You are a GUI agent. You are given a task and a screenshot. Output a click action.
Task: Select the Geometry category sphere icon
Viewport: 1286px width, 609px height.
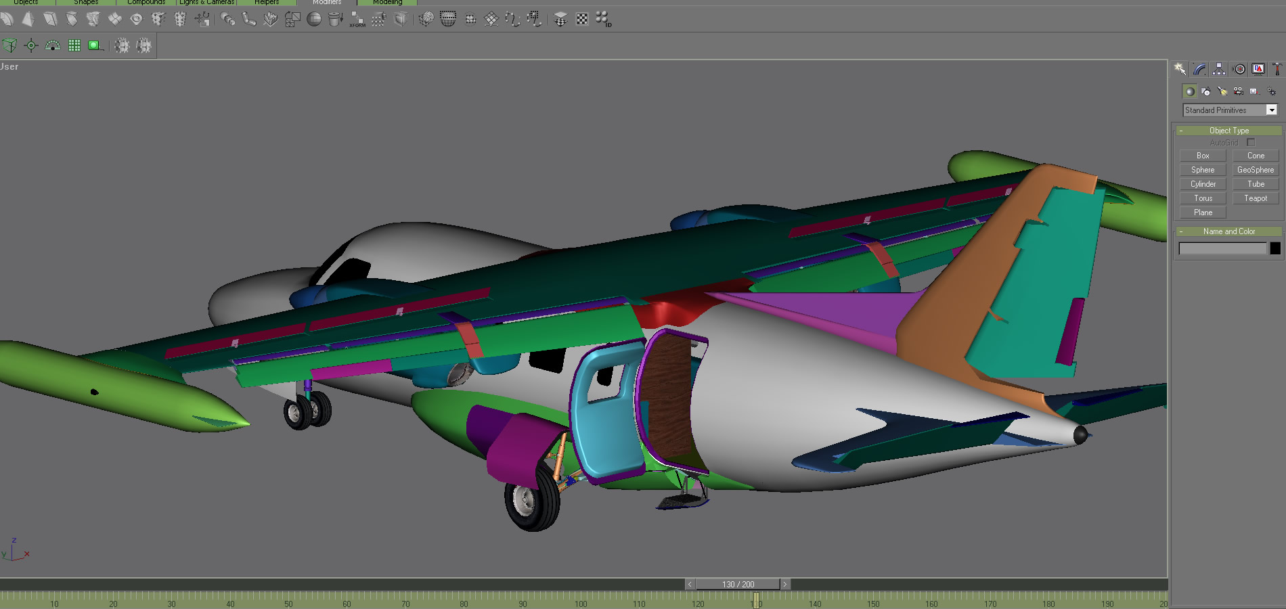1189,91
